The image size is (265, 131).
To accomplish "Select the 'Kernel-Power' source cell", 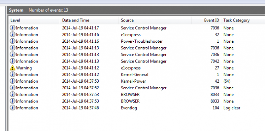I will (x=133, y=81).
